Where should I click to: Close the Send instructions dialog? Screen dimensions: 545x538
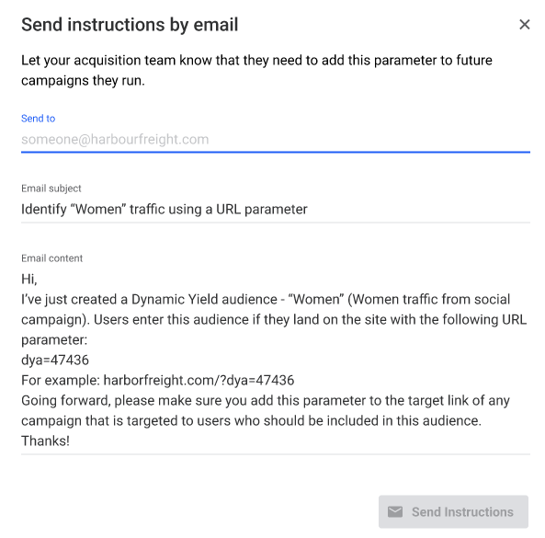[x=524, y=25]
